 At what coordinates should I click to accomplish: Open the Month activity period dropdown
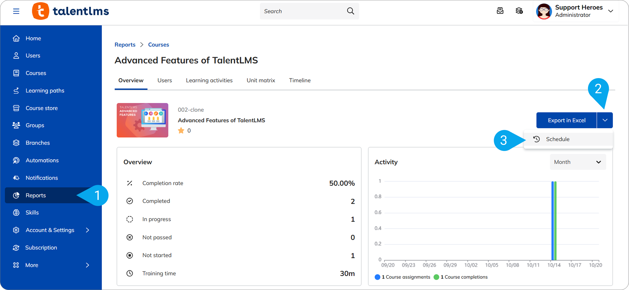577,162
